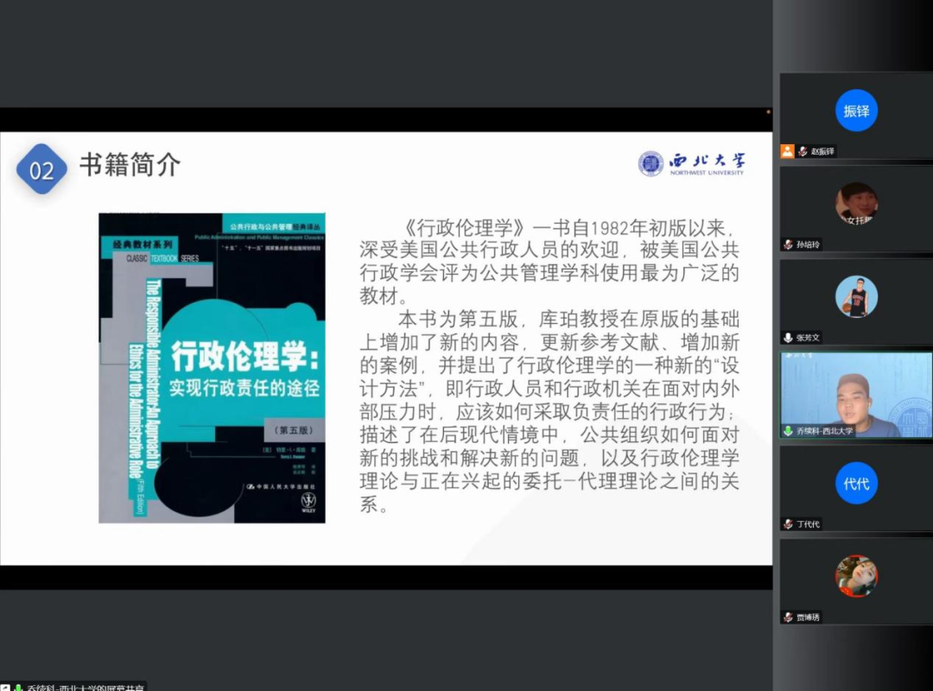Select the blue 振铎 avatar circle
This screenshot has width=933, height=691.
click(856, 111)
